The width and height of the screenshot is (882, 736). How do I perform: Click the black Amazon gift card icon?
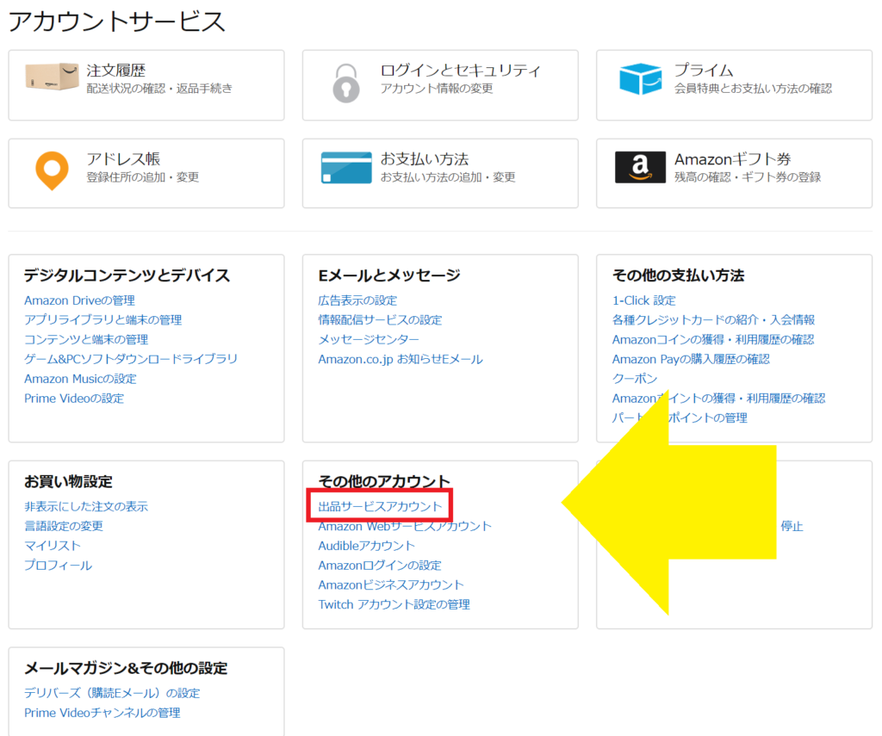[640, 167]
